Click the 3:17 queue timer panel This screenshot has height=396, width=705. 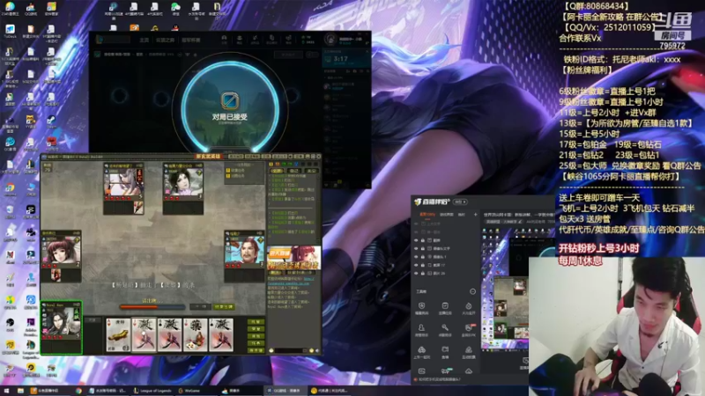tap(345, 59)
